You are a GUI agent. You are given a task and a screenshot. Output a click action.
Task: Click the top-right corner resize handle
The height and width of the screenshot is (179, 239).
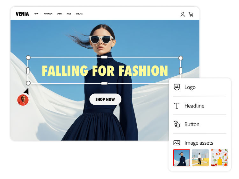coord(181,58)
